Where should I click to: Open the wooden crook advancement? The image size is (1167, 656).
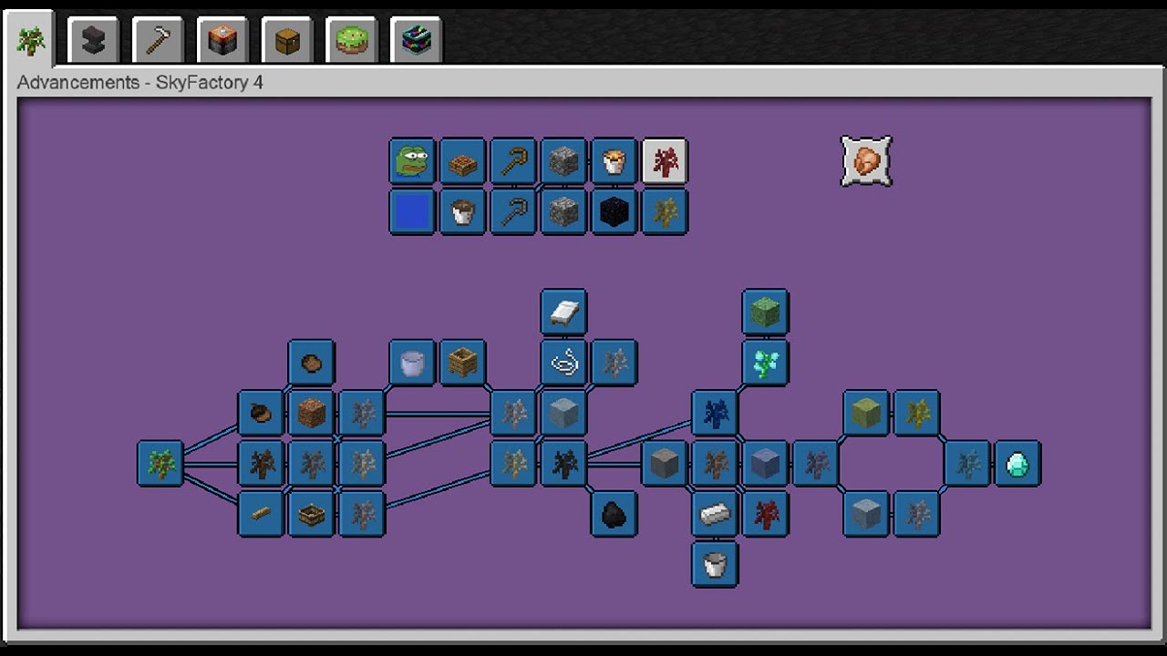pos(513,161)
